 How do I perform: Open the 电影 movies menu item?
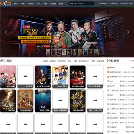click(x=23, y=3)
